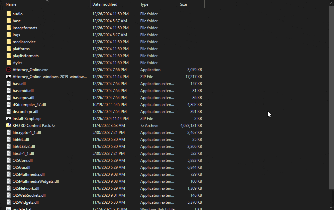Select the Install-Script.zip file icon
334x210 pixels.
pyautogui.click(x=9, y=119)
